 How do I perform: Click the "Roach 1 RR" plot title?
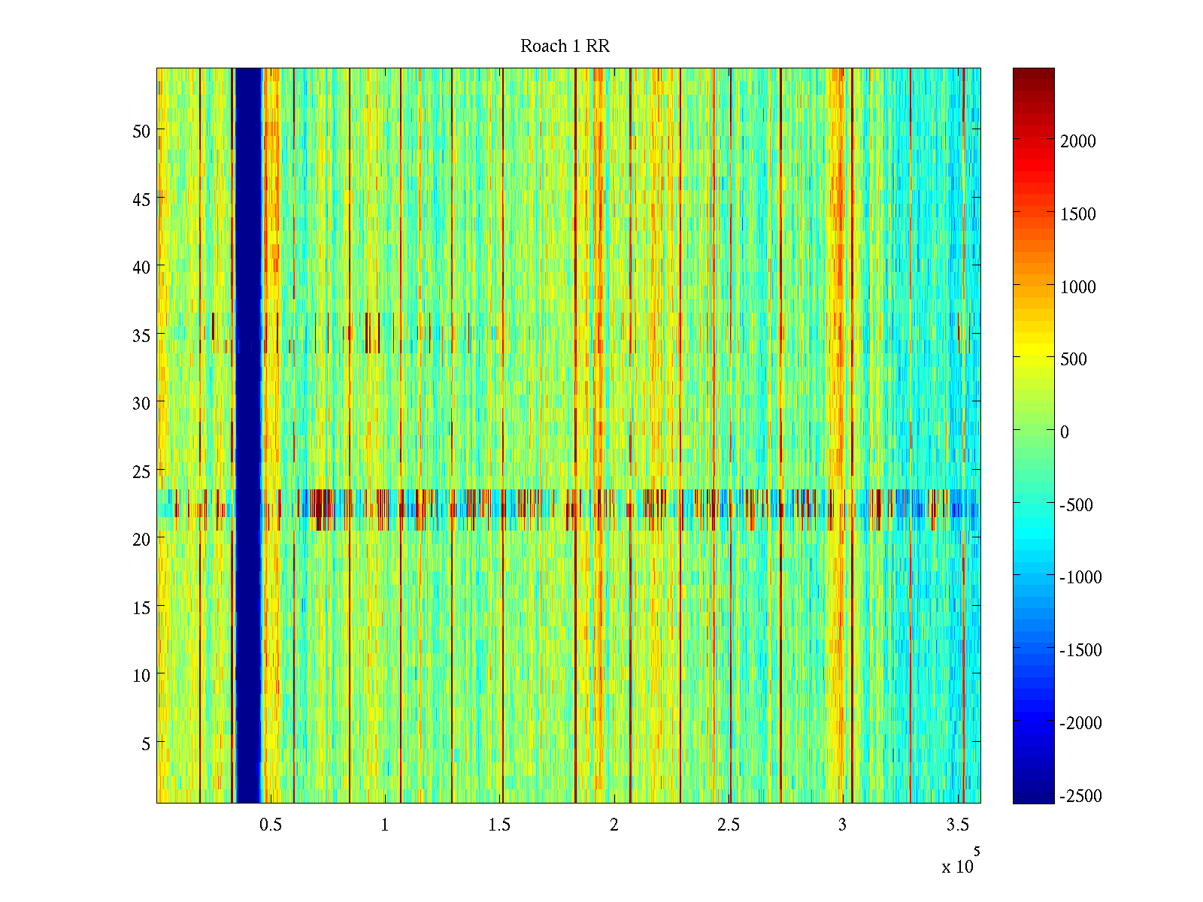click(565, 47)
